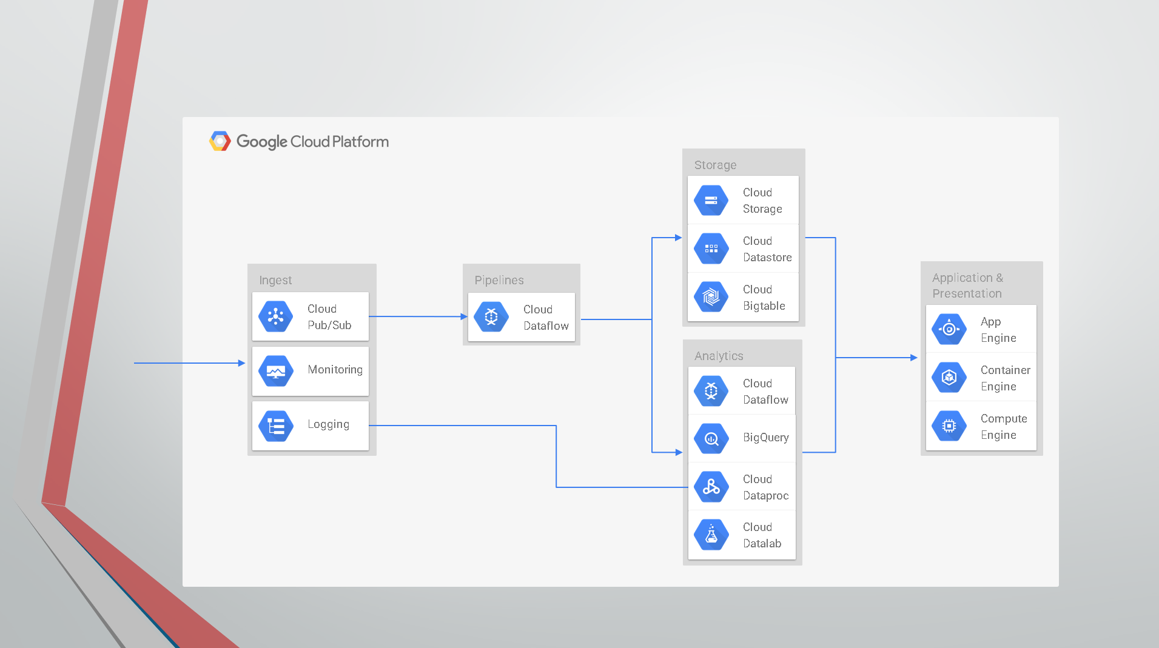The width and height of the screenshot is (1159, 648).
Task: Click the Cloud Datalab flask icon
Action: coord(711,535)
